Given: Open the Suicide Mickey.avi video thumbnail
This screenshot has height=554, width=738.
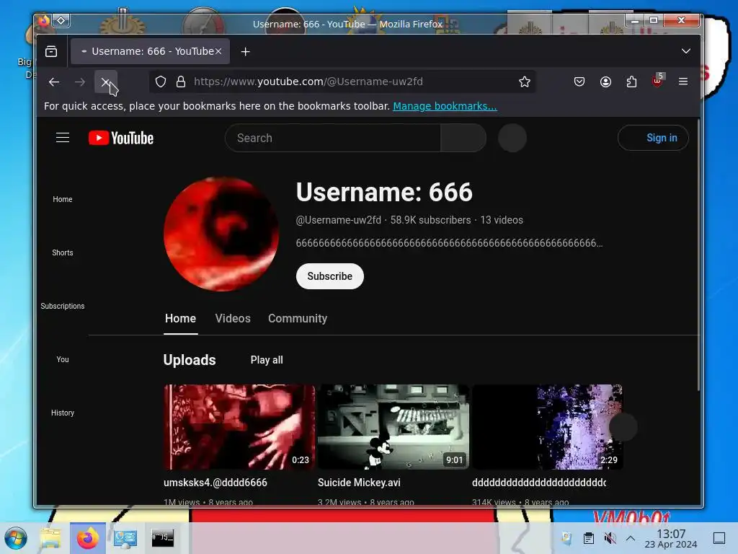Looking at the screenshot, I should [x=394, y=427].
